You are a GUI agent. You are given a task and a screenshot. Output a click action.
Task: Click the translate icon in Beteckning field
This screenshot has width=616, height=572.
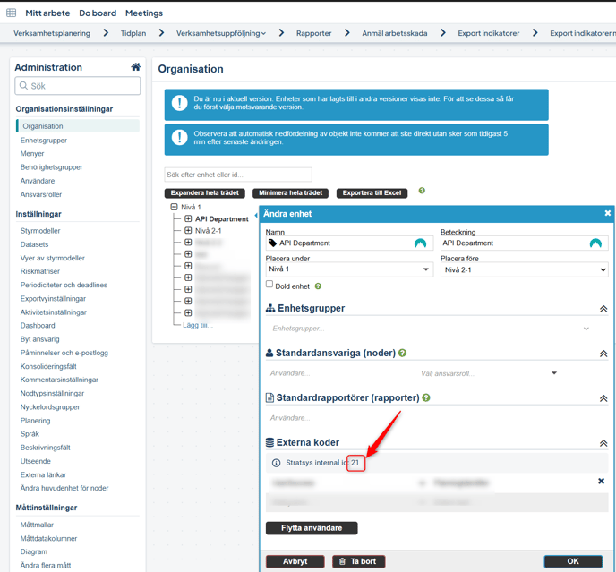595,243
